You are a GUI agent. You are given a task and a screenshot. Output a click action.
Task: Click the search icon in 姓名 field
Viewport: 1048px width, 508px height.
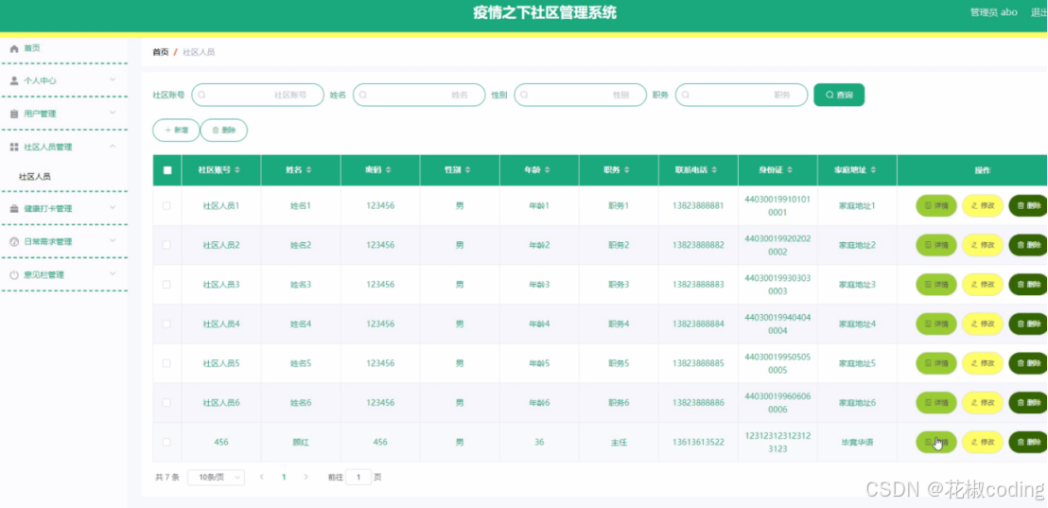[363, 95]
